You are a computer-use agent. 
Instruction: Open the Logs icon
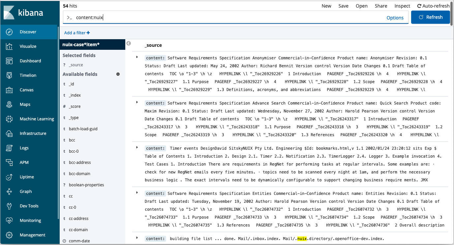click(9, 148)
